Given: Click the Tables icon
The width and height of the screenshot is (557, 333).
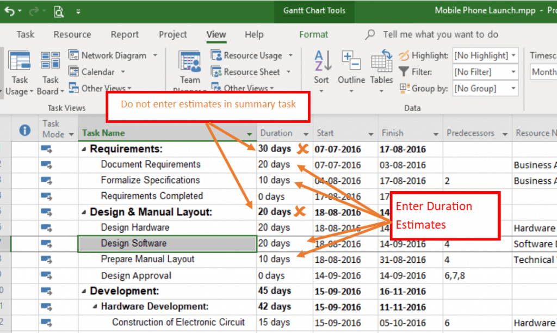Looking at the screenshot, I should point(381,61).
